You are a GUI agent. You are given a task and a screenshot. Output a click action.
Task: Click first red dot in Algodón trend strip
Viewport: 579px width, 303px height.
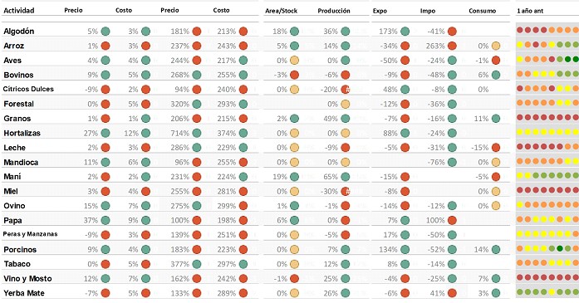pyautogui.click(x=520, y=30)
